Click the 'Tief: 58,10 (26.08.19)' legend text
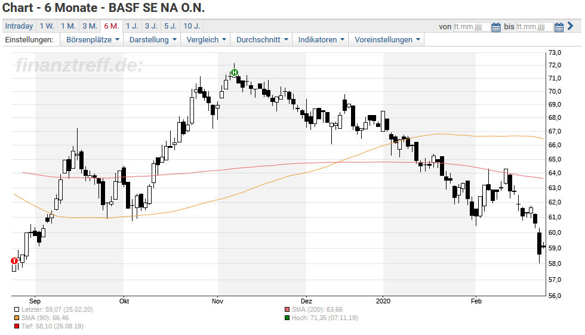Image resolution: width=585 pixels, height=335 pixels. (53, 327)
